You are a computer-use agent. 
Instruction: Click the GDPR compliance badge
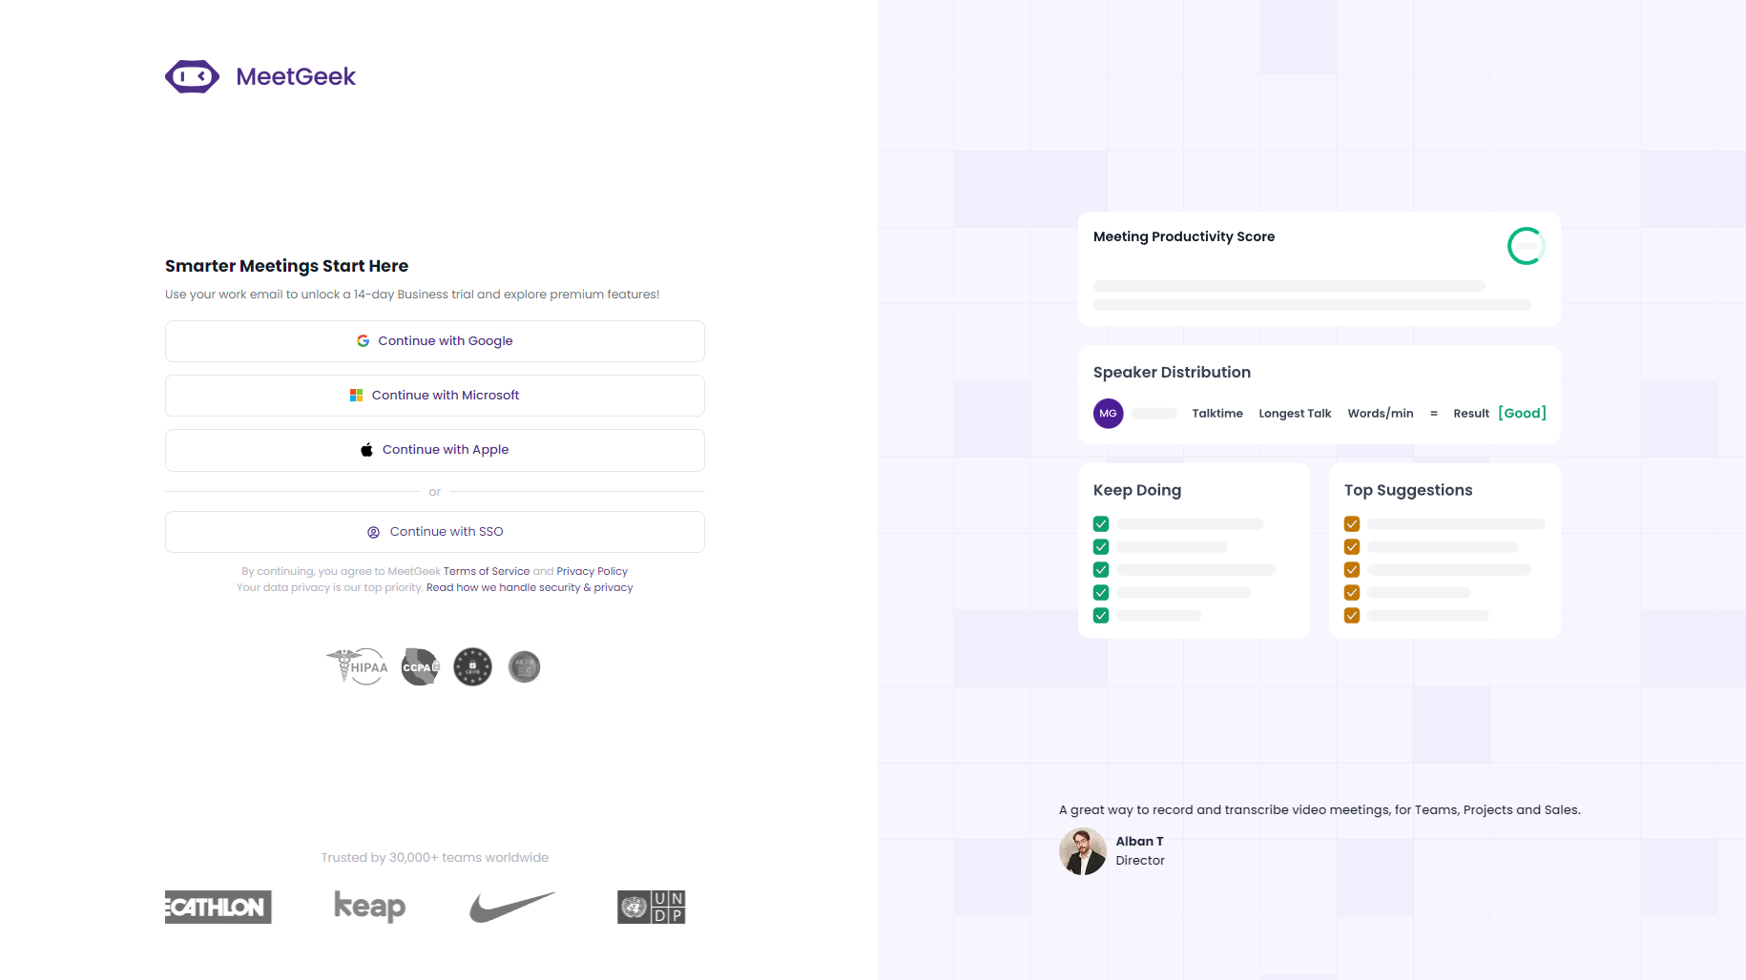[472, 666]
